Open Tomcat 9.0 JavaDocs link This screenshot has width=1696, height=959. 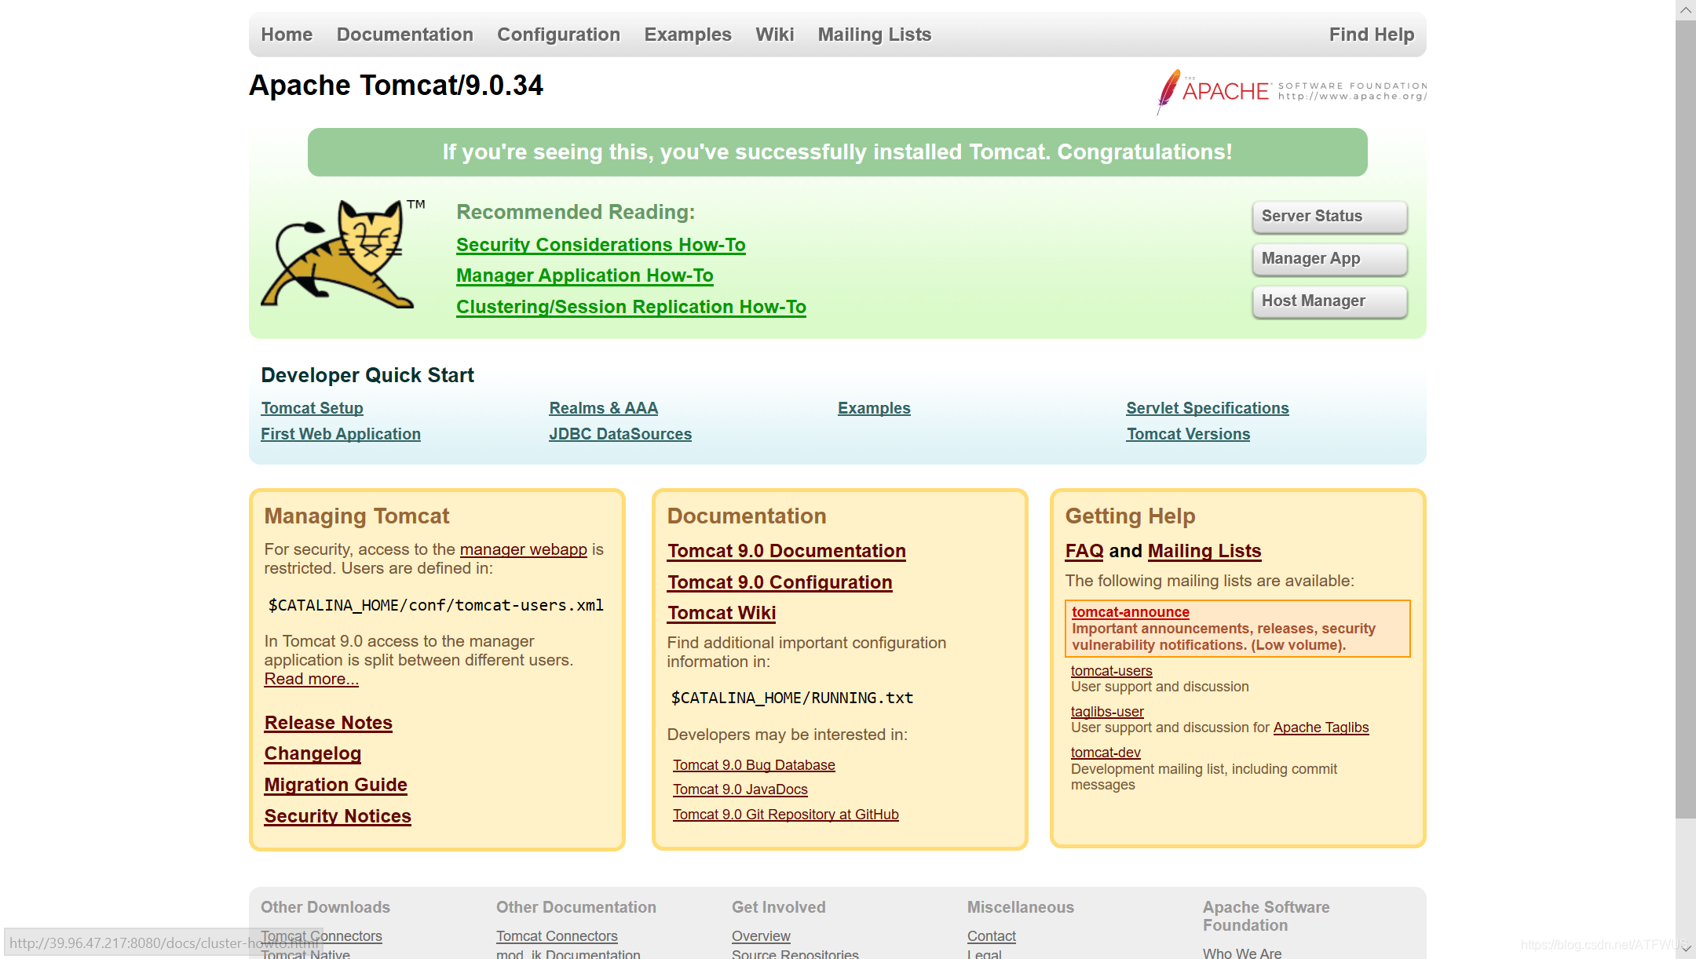[740, 789]
